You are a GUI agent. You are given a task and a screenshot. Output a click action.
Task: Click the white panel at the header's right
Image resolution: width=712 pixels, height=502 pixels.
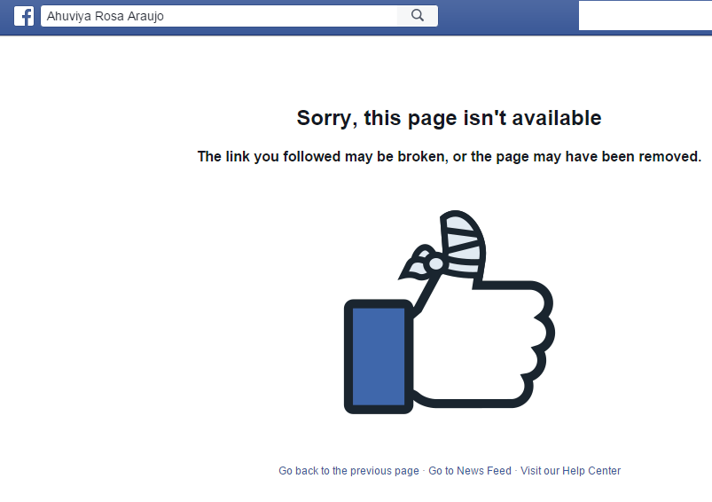coord(645,15)
